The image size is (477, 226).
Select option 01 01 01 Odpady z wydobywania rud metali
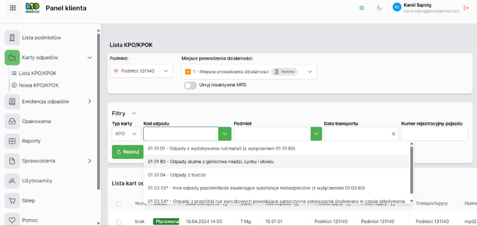pyautogui.click(x=277, y=148)
